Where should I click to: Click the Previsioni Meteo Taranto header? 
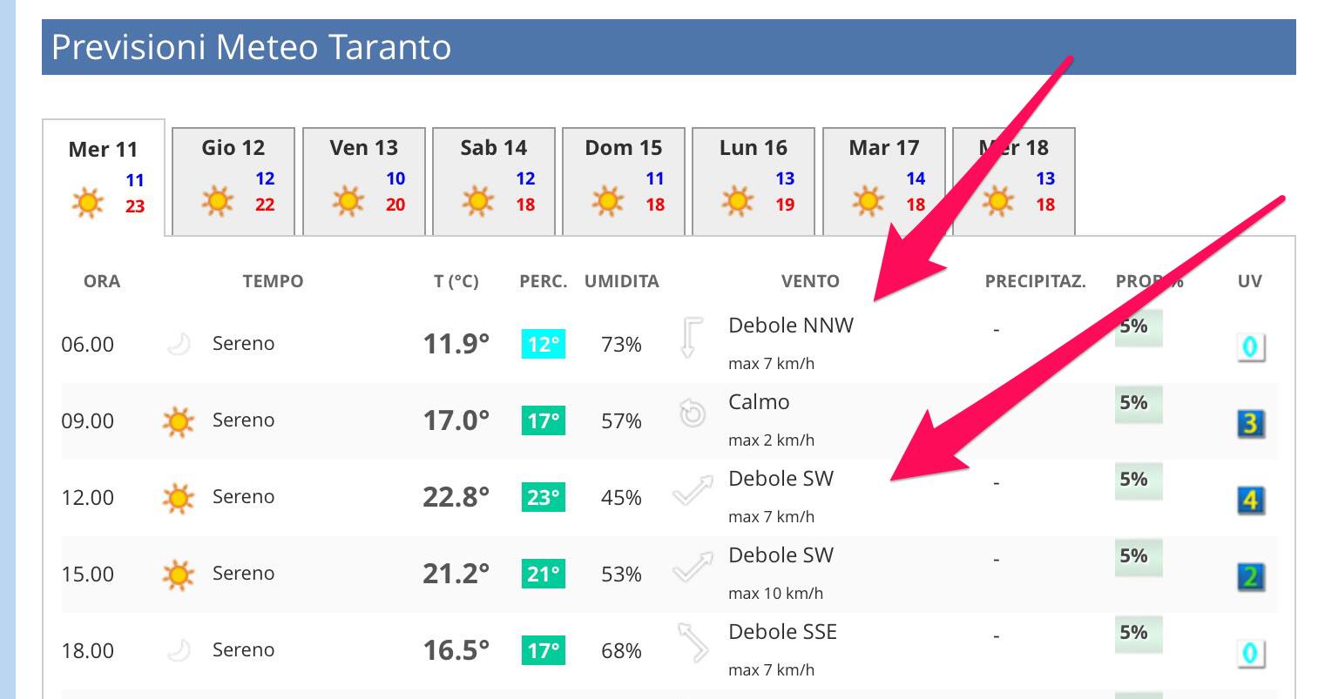(x=251, y=47)
